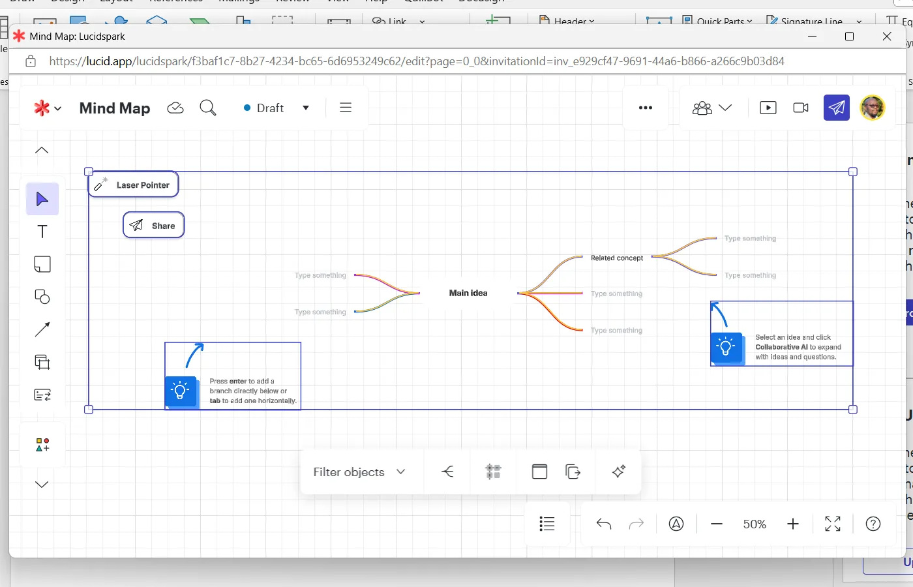Image resolution: width=913 pixels, height=587 pixels.
Task: Open the three-dots more options menu
Action: tap(646, 108)
